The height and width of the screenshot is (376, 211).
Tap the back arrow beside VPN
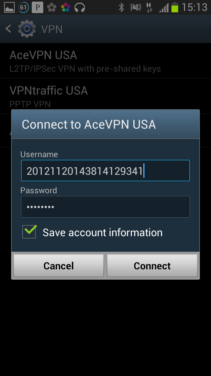(8, 29)
